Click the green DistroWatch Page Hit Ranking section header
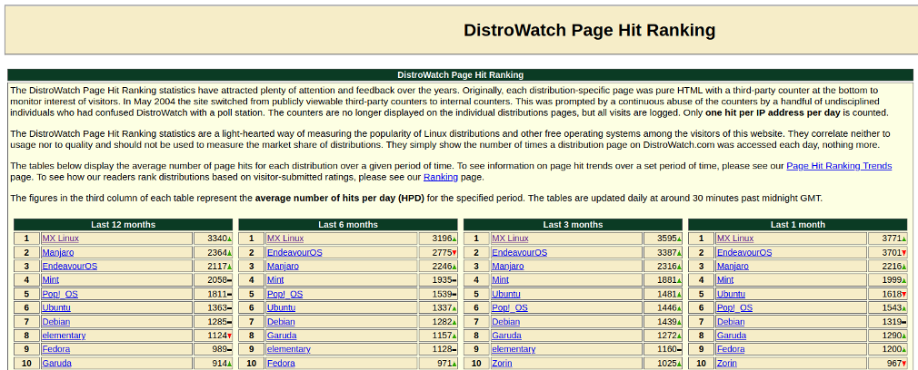Screen dimensions: 918x370 [460, 75]
